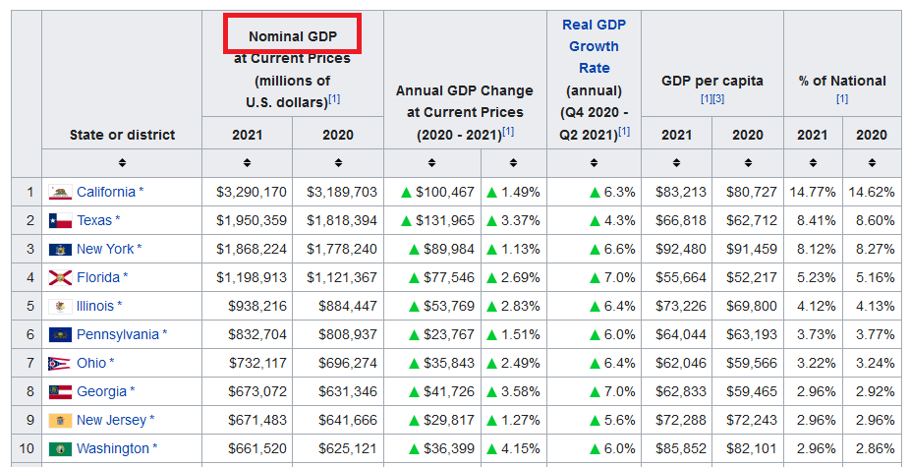Follow the New Jersey link
Image resolution: width=910 pixels, height=467 pixels.
[x=111, y=420]
